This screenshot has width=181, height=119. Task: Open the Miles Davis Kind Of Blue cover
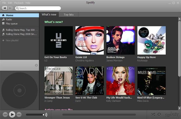[x=151, y=81]
